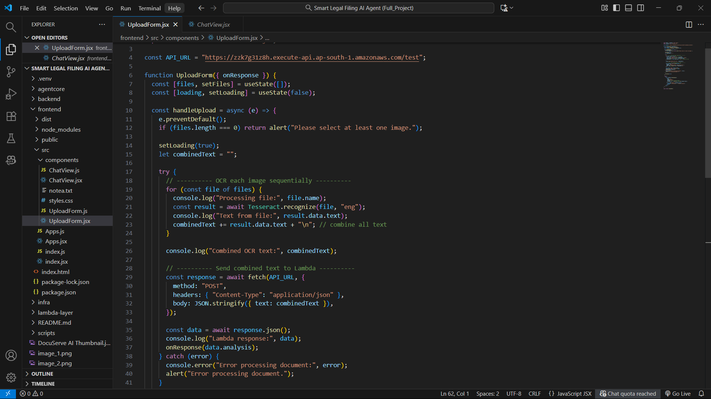Open the Terminal menu
This screenshot has height=399, width=711.
(149, 8)
